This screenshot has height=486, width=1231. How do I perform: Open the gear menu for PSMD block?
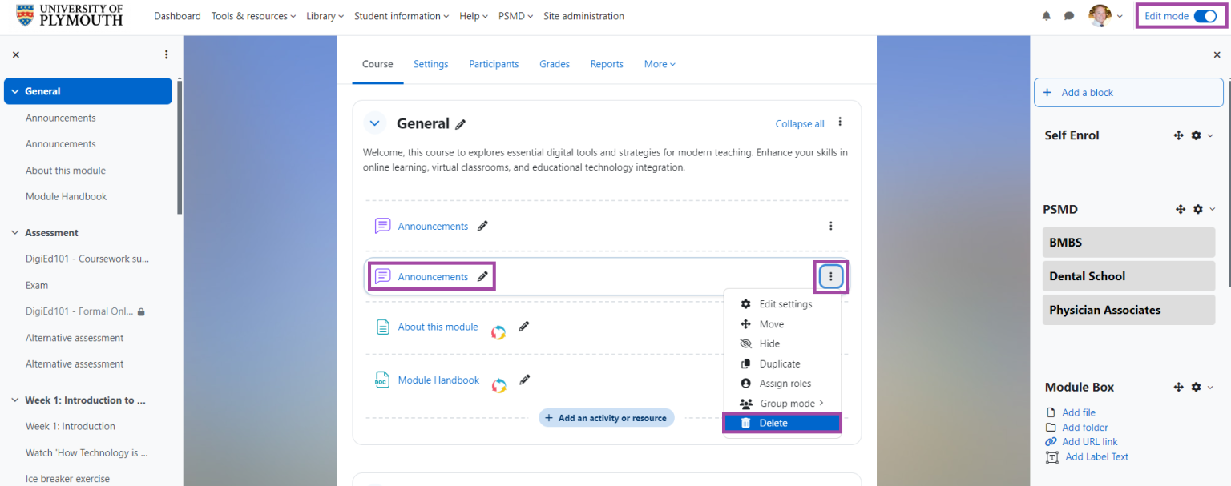(1198, 209)
